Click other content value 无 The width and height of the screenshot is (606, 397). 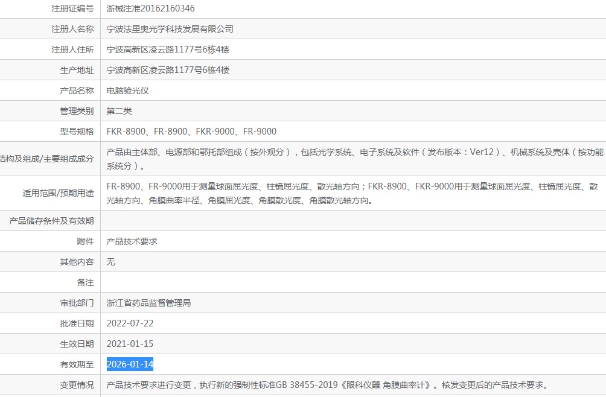tap(110, 261)
